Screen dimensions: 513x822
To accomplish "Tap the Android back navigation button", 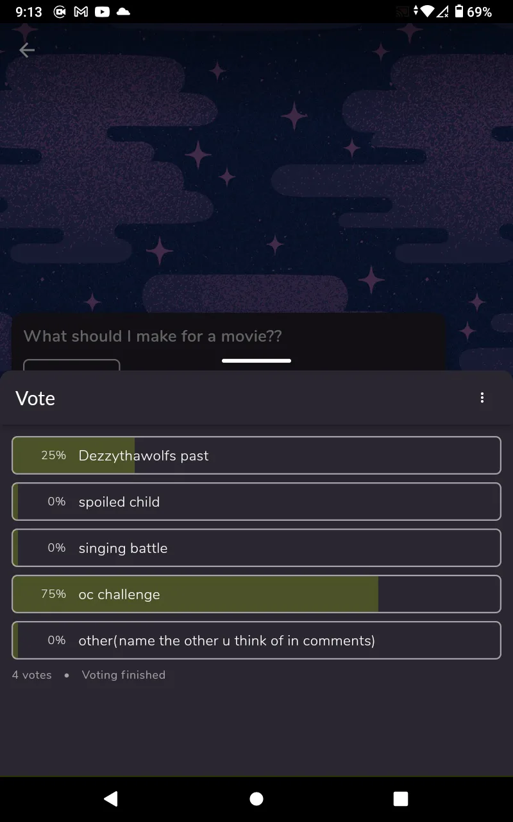I will coord(111,798).
